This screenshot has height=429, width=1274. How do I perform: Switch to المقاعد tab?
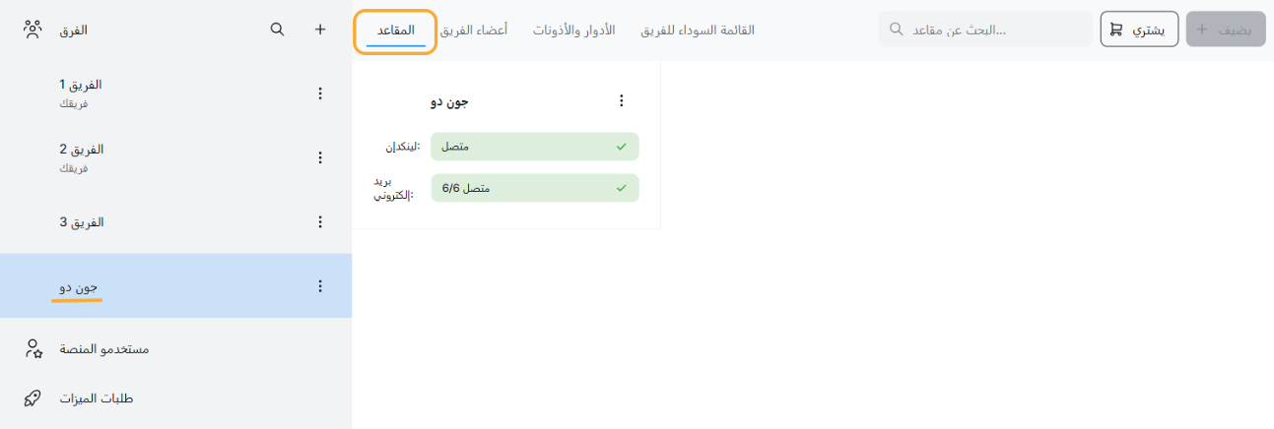[x=395, y=31]
